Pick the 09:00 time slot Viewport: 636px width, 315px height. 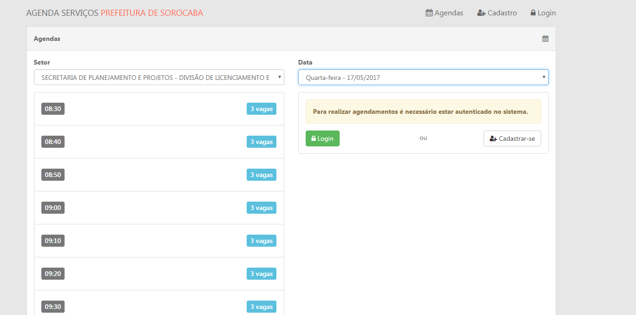pyautogui.click(x=53, y=208)
